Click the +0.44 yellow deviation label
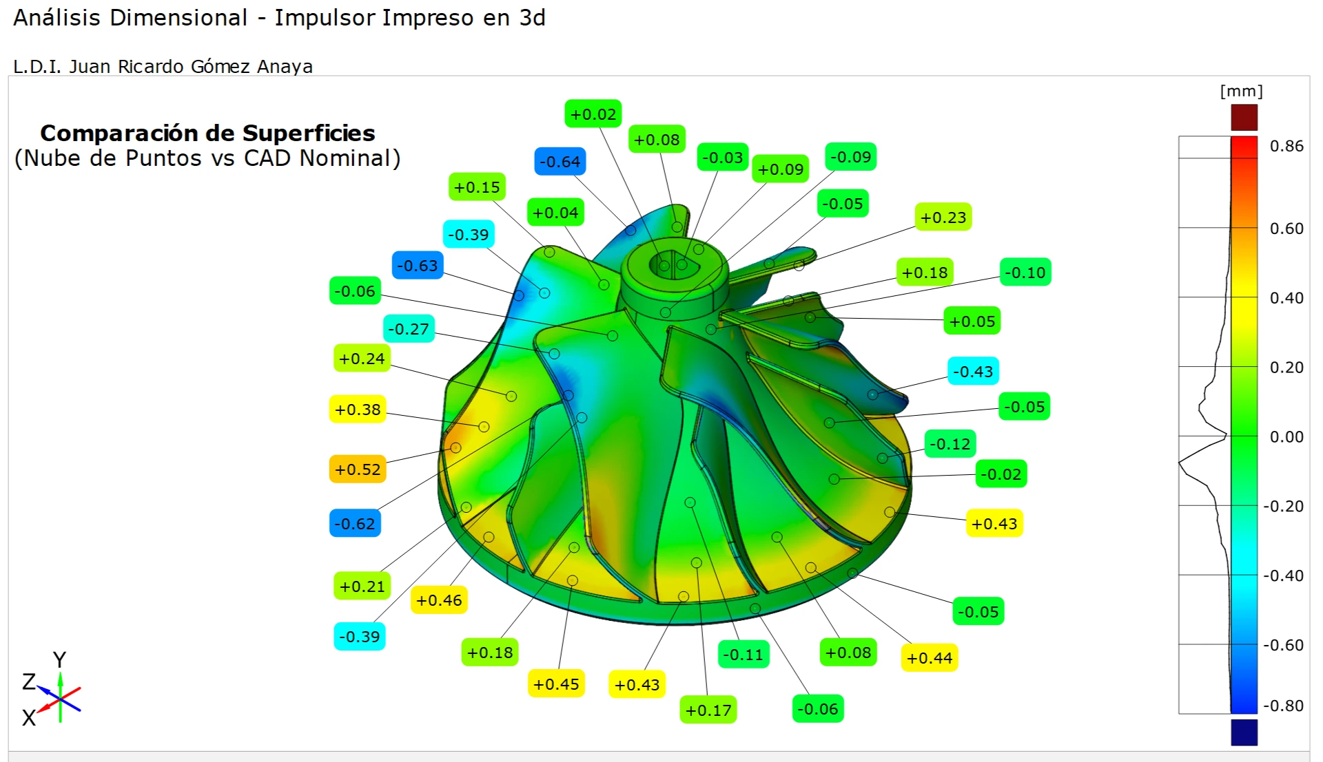Viewport: 1323px width, 762px height. pyautogui.click(x=929, y=658)
